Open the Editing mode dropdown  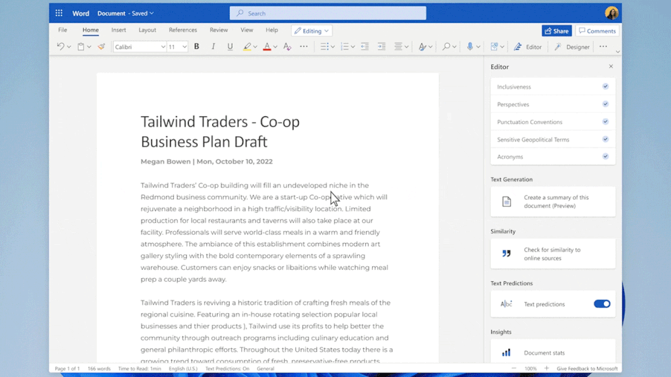click(x=312, y=31)
